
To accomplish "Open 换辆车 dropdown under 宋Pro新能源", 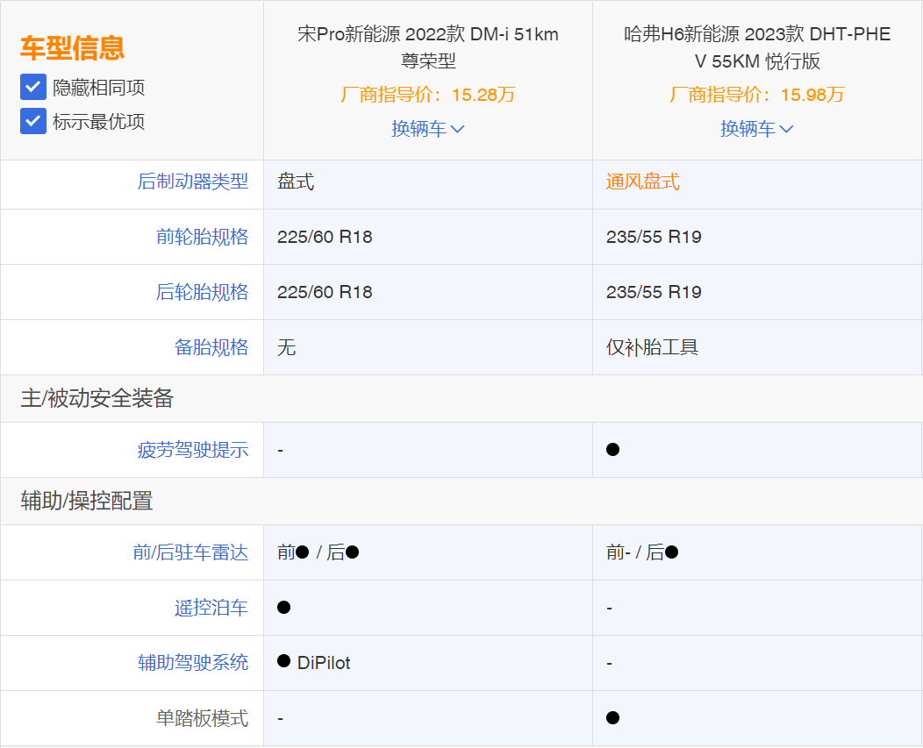I will (x=427, y=129).
